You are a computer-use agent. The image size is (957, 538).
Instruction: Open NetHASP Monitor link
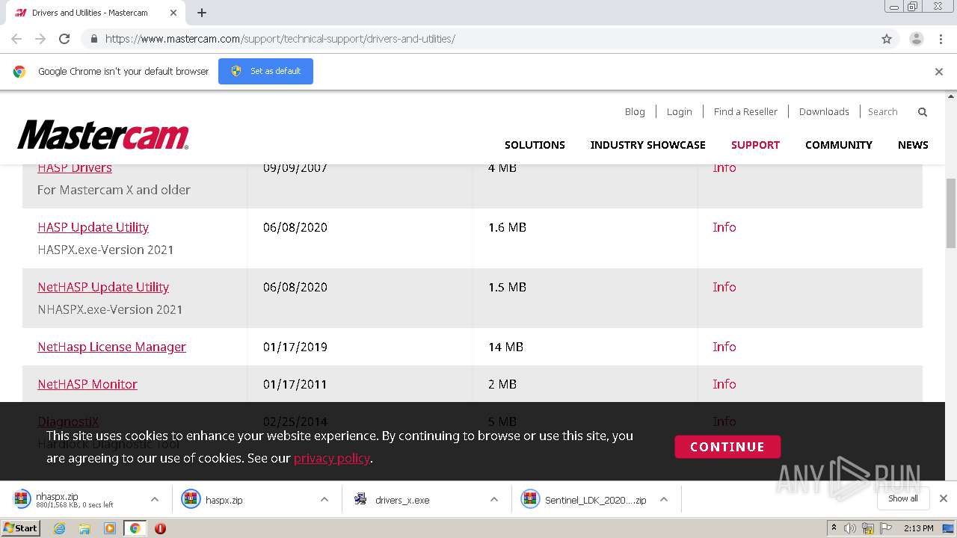tap(87, 384)
